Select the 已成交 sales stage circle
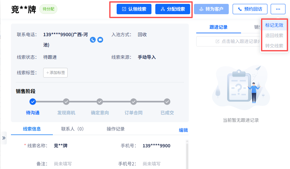The image size is (290, 169). coord(167,102)
